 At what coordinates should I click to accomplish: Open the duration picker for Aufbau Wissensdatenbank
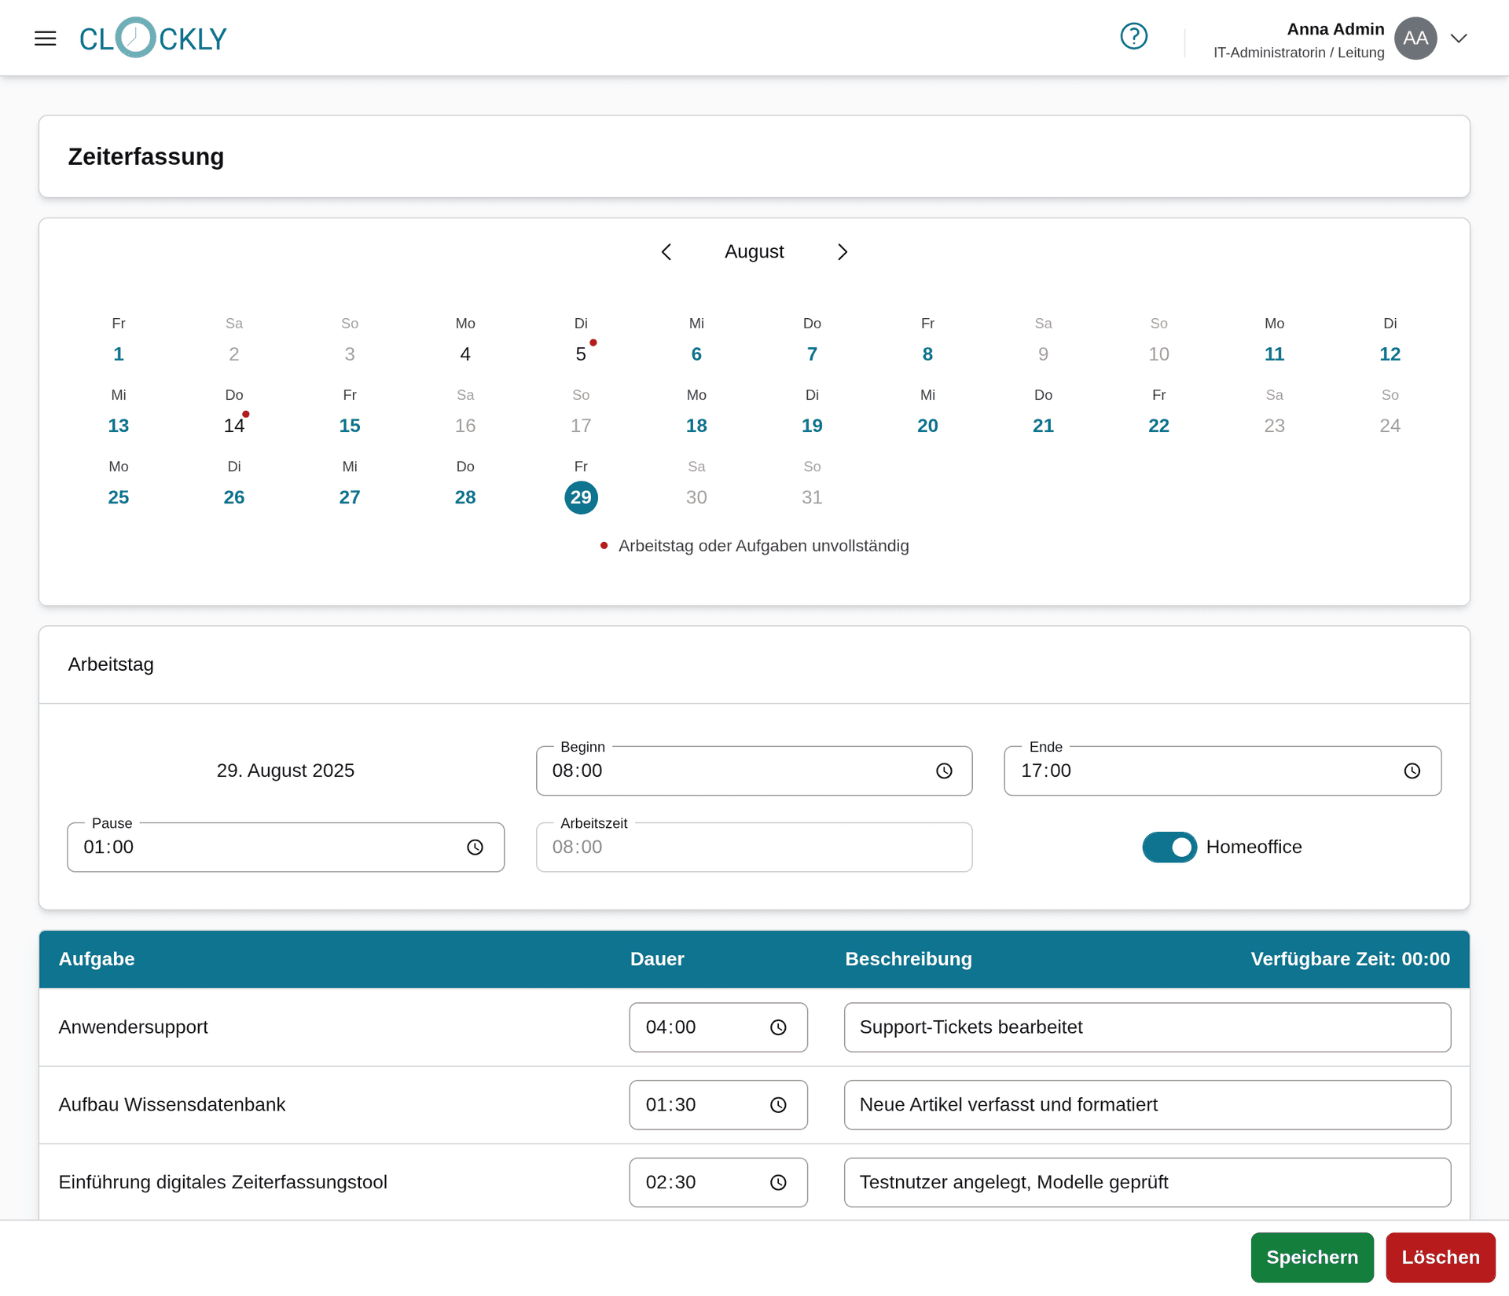(778, 1104)
